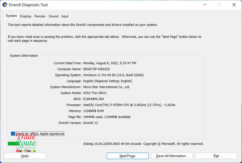Click the Exit button
Screen dimensions: 242x163
[216, 156]
